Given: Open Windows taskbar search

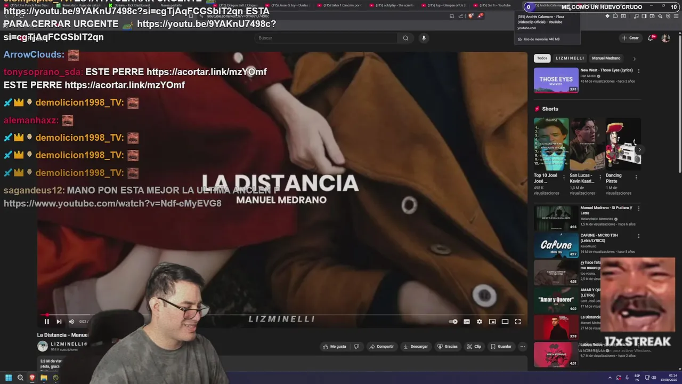Looking at the screenshot, I should (20, 378).
